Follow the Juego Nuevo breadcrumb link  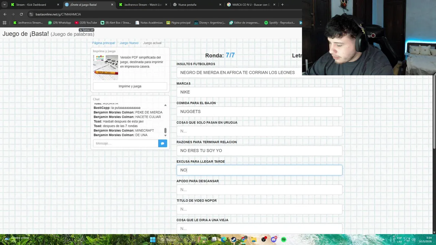129,43
